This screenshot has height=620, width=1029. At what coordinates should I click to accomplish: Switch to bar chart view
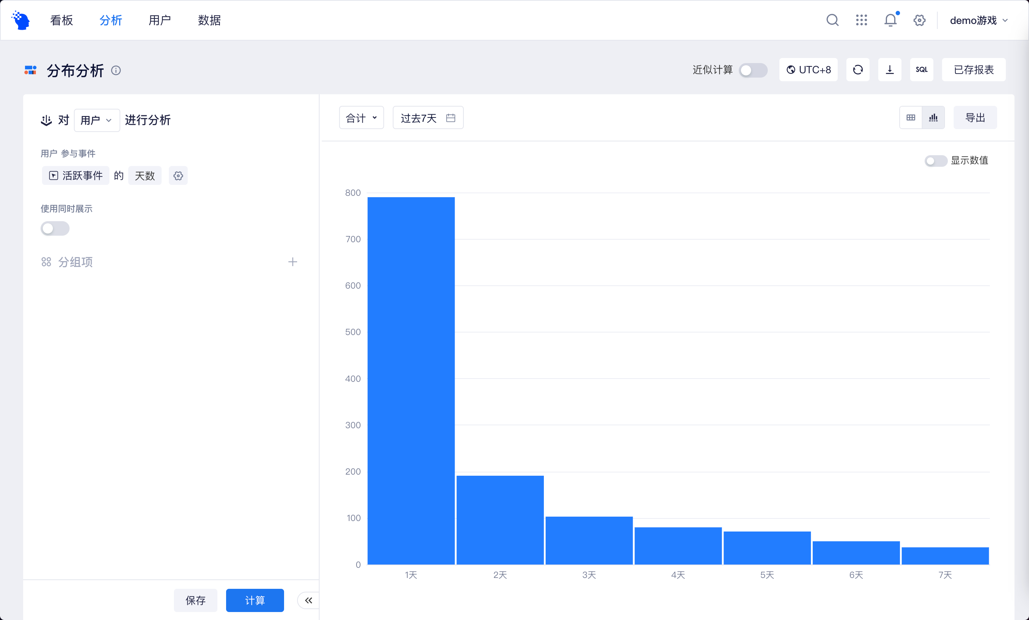[x=934, y=117]
